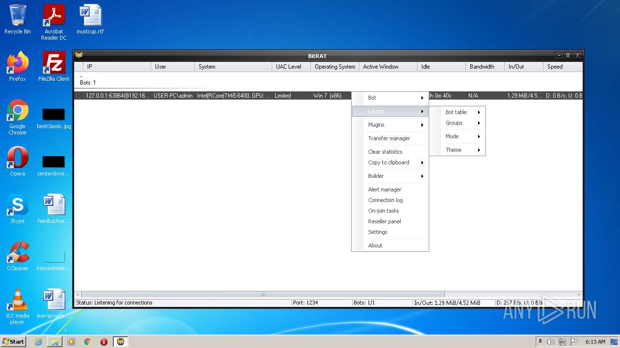Open On-join tasks menu entry
Image resolution: width=620 pixels, height=348 pixels.
click(x=390, y=211)
